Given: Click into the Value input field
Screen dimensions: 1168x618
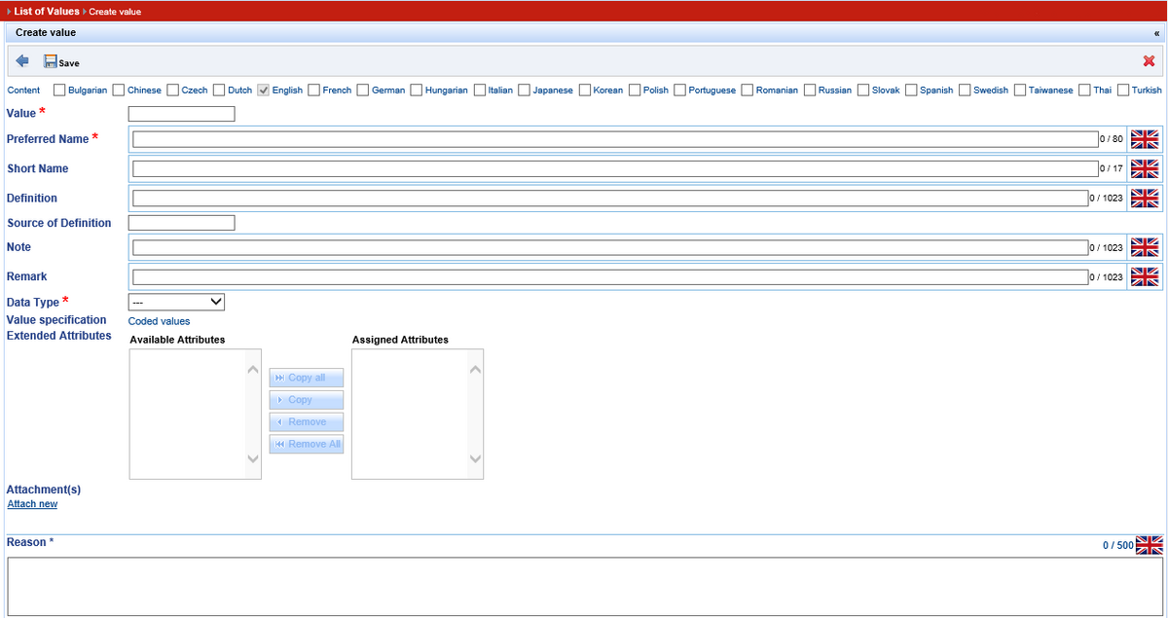Looking at the screenshot, I should (x=182, y=114).
